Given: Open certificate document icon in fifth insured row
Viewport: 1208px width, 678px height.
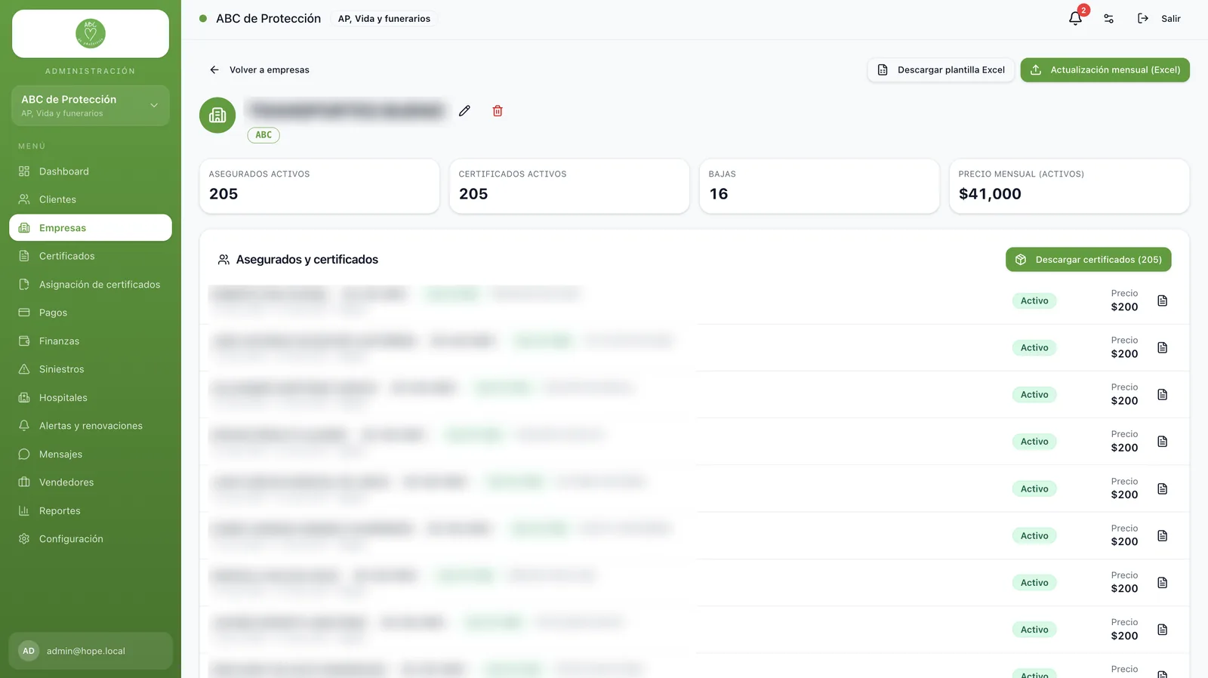Looking at the screenshot, I should 1162,488.
